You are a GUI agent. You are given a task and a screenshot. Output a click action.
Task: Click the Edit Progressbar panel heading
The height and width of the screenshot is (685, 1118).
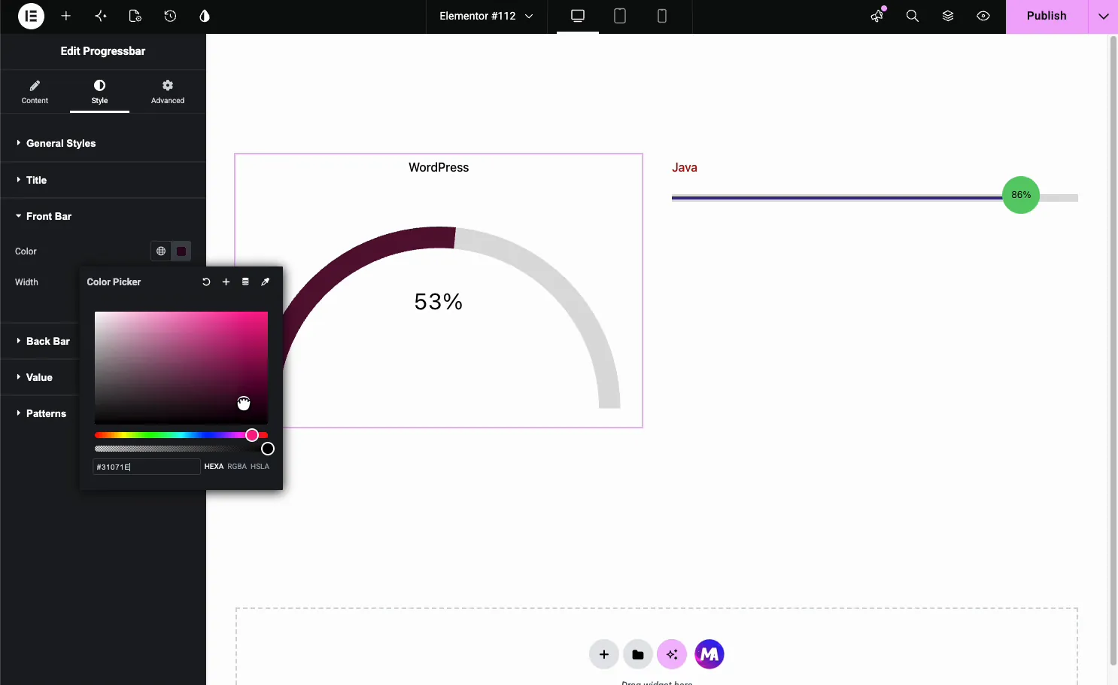(103, 51)
